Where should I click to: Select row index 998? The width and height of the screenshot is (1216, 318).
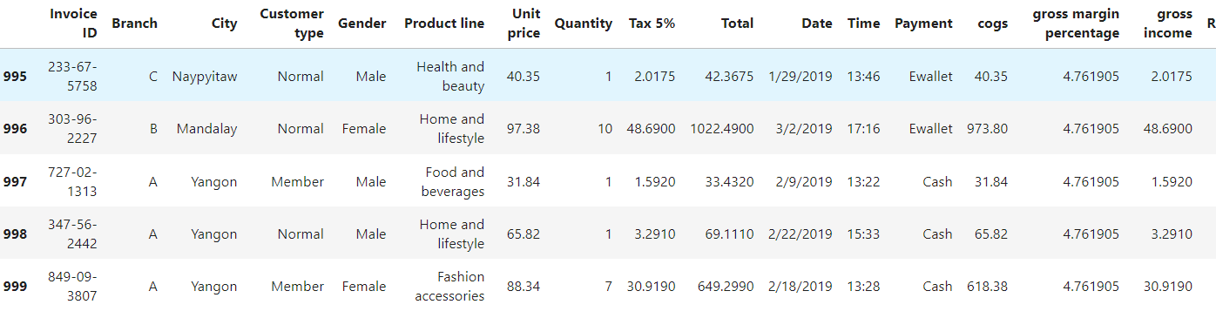(15, 233)
